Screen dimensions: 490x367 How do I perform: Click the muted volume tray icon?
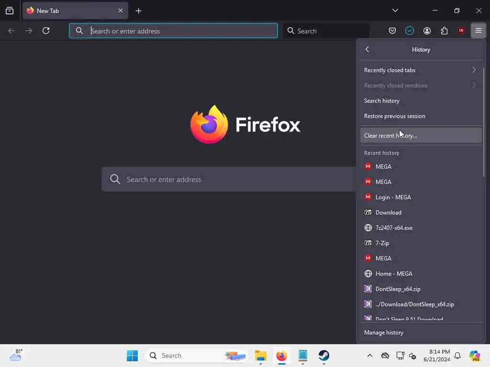(x=412, y=356)
